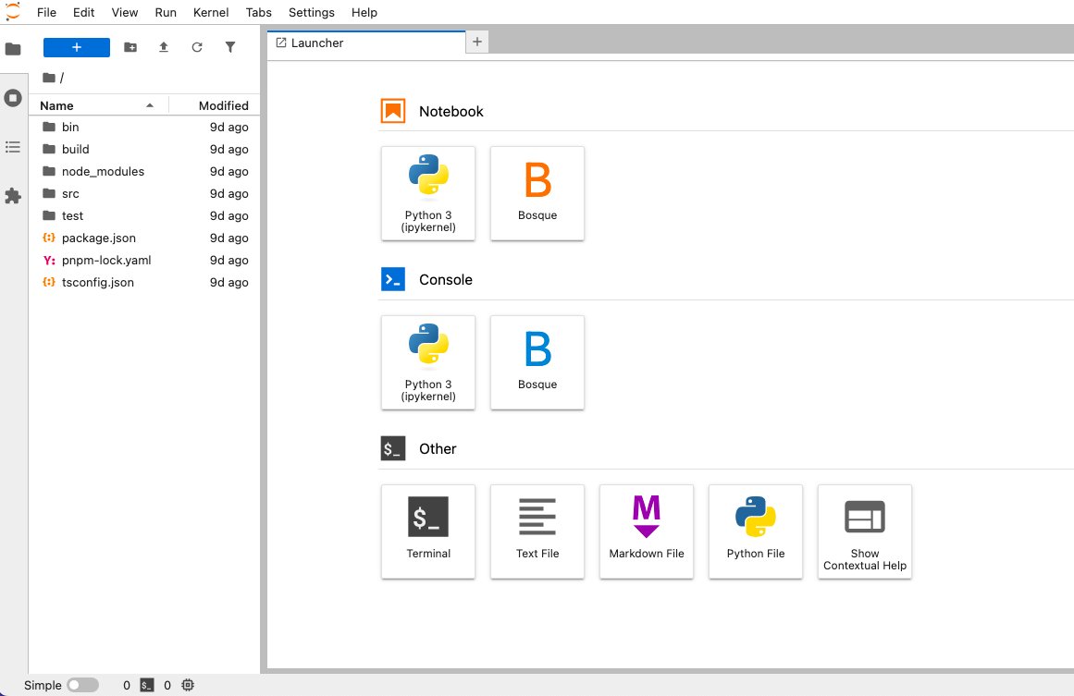Select the bin folder

144,128
